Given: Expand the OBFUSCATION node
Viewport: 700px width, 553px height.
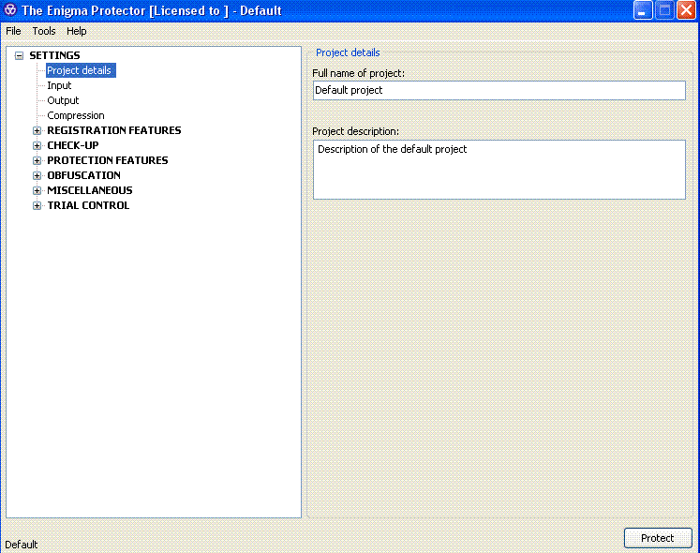Looking at the screenshot, I should coord(37,175).
